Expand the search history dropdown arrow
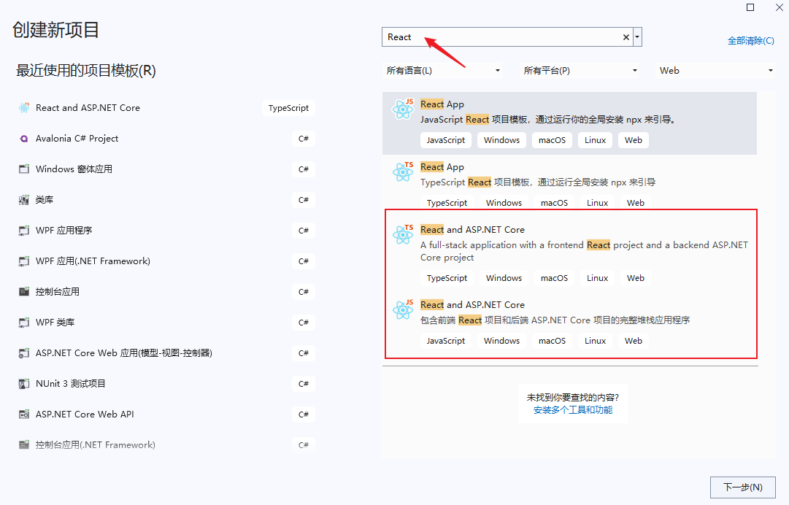The image size is (789, 505). pyautogui.click(x=638, y=37)
